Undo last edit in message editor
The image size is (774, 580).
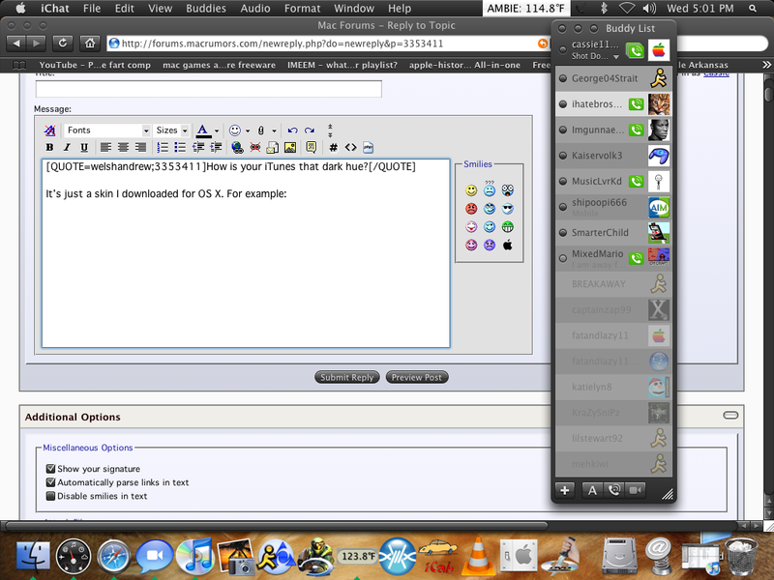point(292,130)
